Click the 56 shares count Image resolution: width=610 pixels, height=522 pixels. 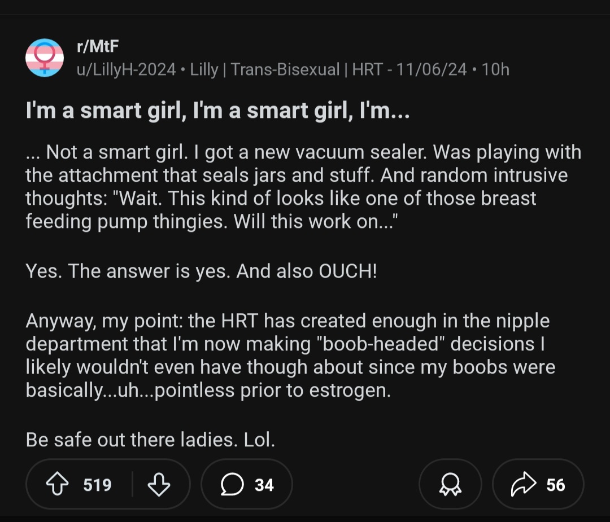pyautogui.click(x=555, y=485)
